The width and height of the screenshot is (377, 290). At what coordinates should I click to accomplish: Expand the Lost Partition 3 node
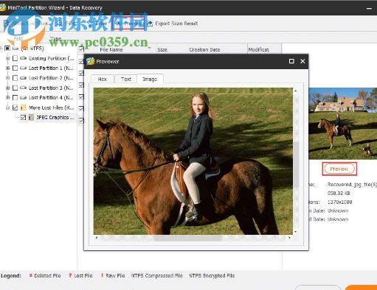[x=7, y=88]
